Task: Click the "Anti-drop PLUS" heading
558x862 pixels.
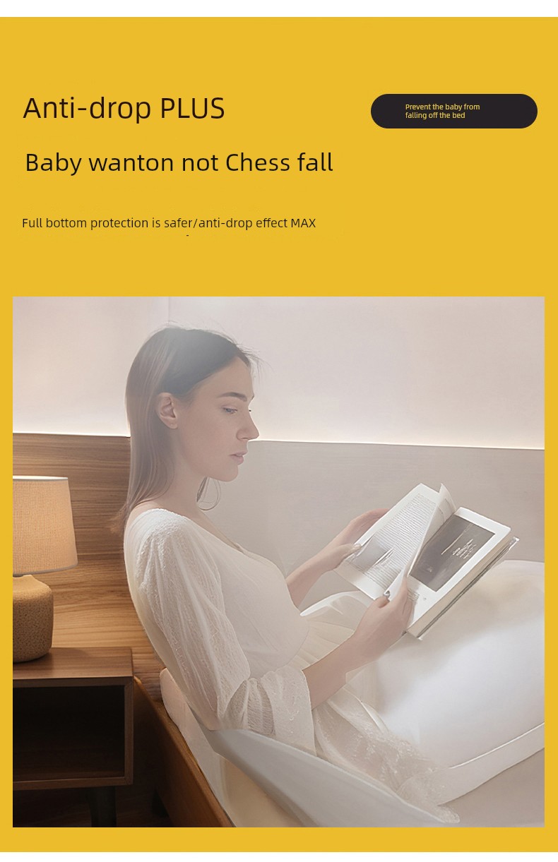Action: [124, 108]
